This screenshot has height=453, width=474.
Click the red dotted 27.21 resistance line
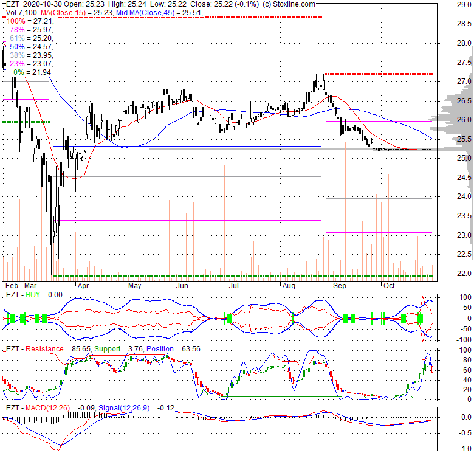(379, 74)
